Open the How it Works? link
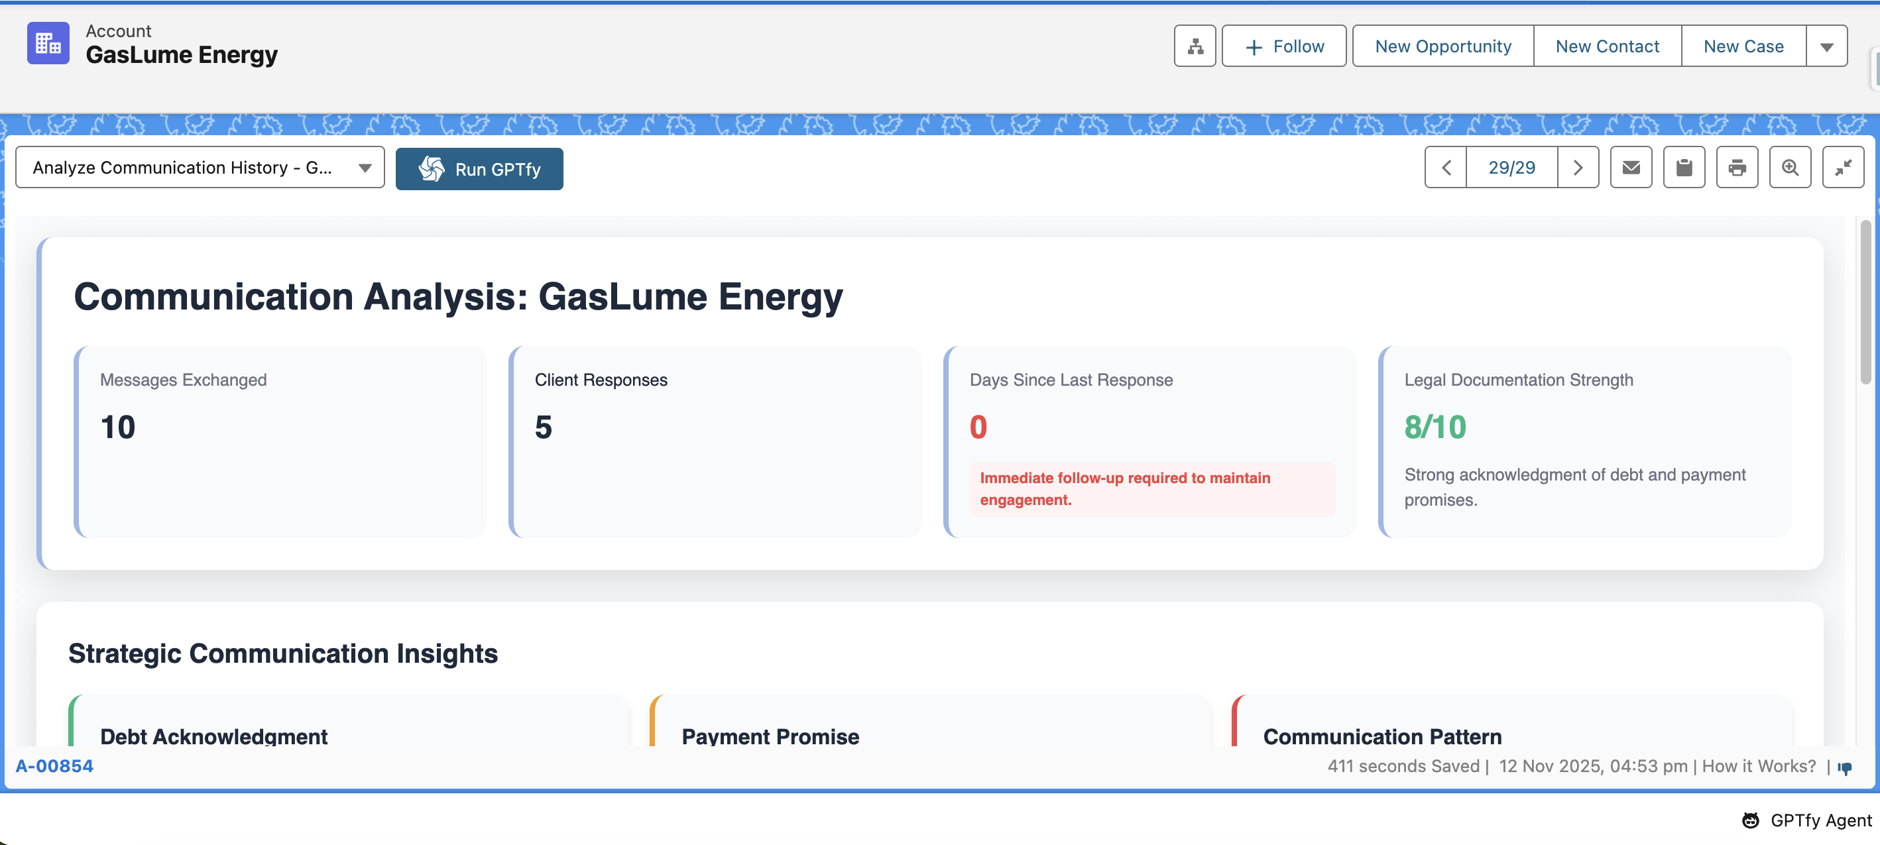 coord(1759,766)
